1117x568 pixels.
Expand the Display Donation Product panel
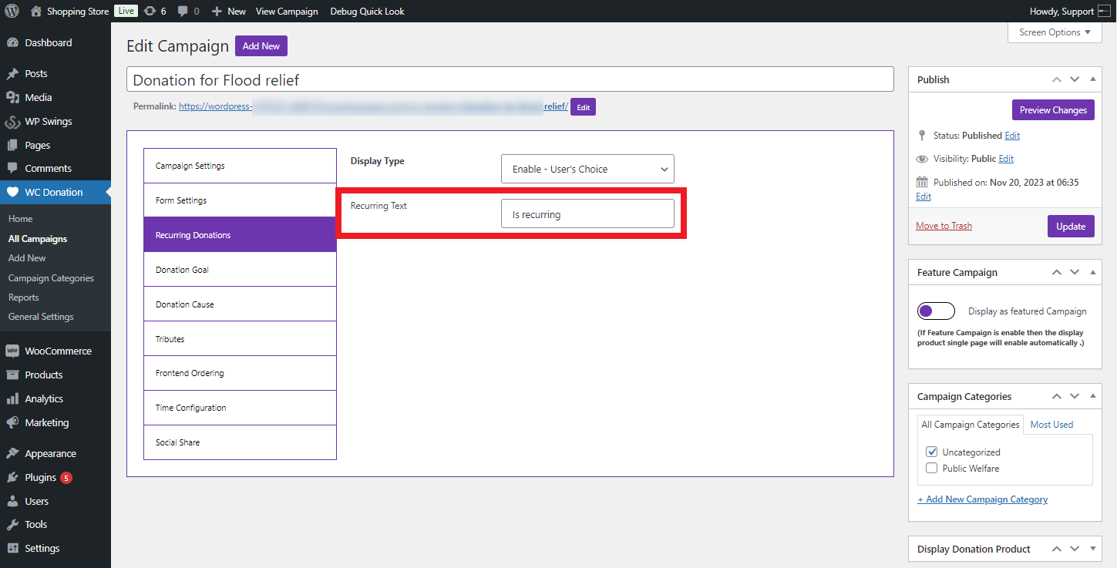point(1092,549)
